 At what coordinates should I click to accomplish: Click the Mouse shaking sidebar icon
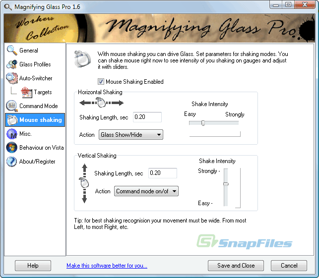click(x=12, y=120)
